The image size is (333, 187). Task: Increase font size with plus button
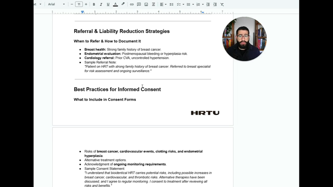(x=86, y=4)
